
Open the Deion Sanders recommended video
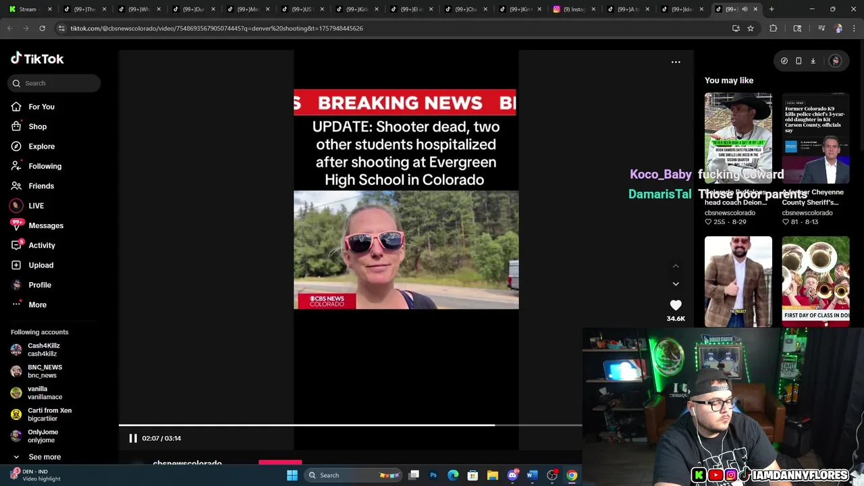[x=738, y=138]
